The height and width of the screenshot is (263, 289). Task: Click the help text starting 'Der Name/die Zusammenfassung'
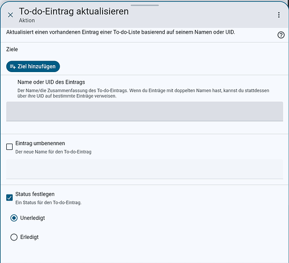(143, 93)
